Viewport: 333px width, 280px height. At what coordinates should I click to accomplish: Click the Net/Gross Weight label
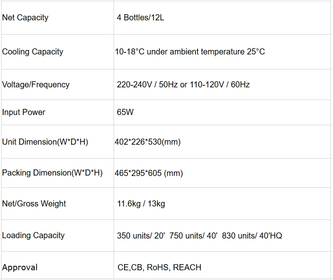34,204
